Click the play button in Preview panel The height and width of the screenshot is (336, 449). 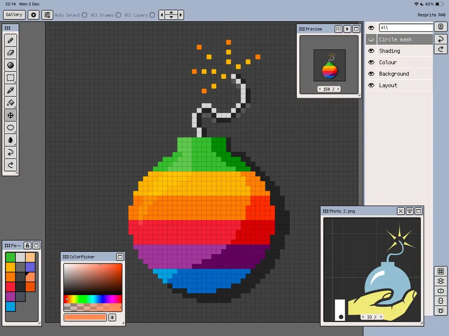coord(347,29)
